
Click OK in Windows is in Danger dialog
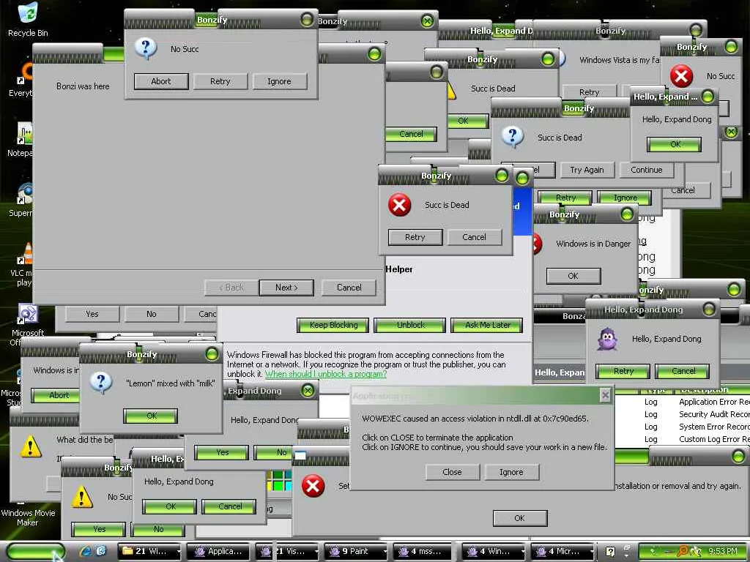click(573, 276)
